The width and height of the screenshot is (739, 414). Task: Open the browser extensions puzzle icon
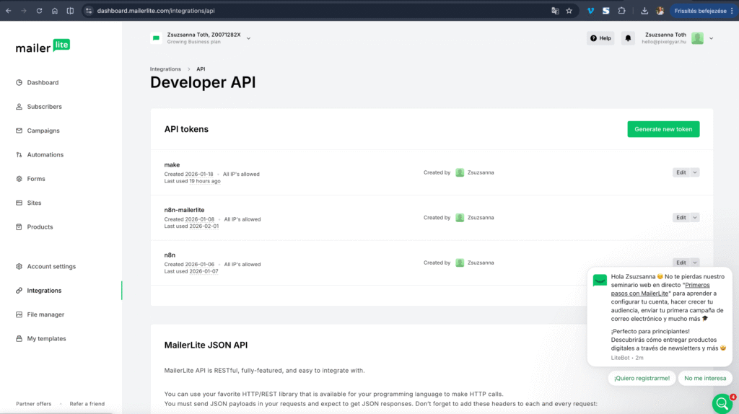(621, 11)
